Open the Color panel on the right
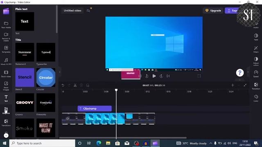262x147 pixels. click(x=256, y=98)
